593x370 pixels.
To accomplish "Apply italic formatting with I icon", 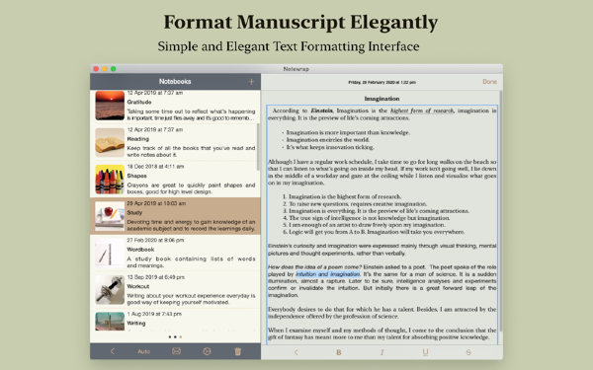I will pyautogui.click(x=381, y=352).
